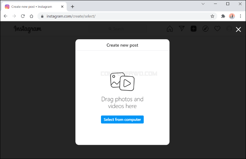
Task: Maximize the Chrome window
Action: (228, 4)
